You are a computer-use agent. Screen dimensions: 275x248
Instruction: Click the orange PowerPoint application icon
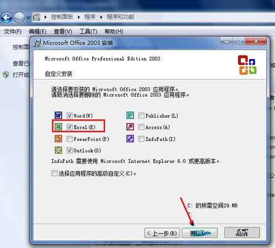pyautogui.click(x=59, y=139)
